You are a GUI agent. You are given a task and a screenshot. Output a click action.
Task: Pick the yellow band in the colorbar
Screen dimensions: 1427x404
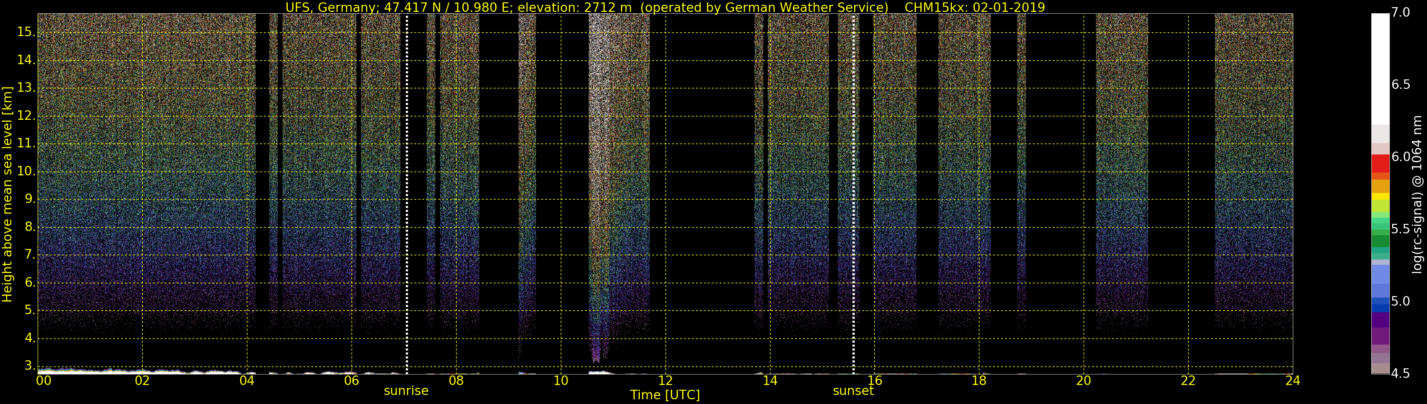point(1380,196)
